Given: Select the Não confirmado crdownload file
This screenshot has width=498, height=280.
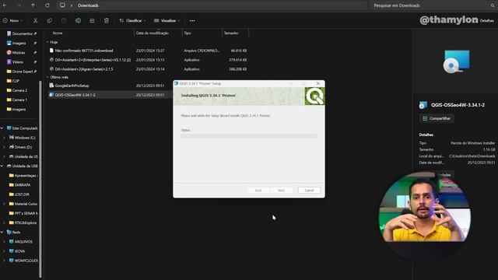Looking at the screenshot, I should tap(84, 51).
